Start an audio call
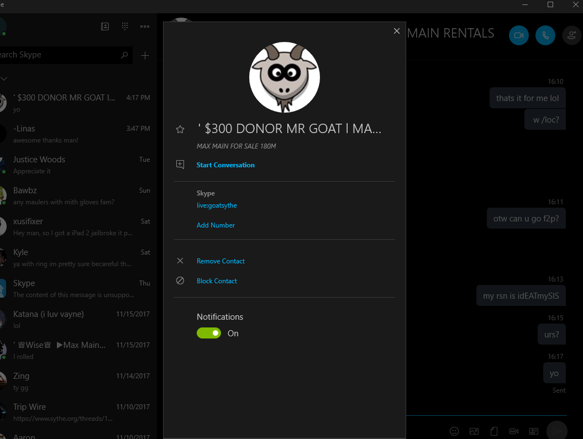The height and width of the screenshot is (439, 583). coord(545,35)
